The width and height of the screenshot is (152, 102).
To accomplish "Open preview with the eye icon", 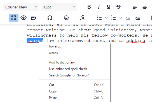I will 24,18.
